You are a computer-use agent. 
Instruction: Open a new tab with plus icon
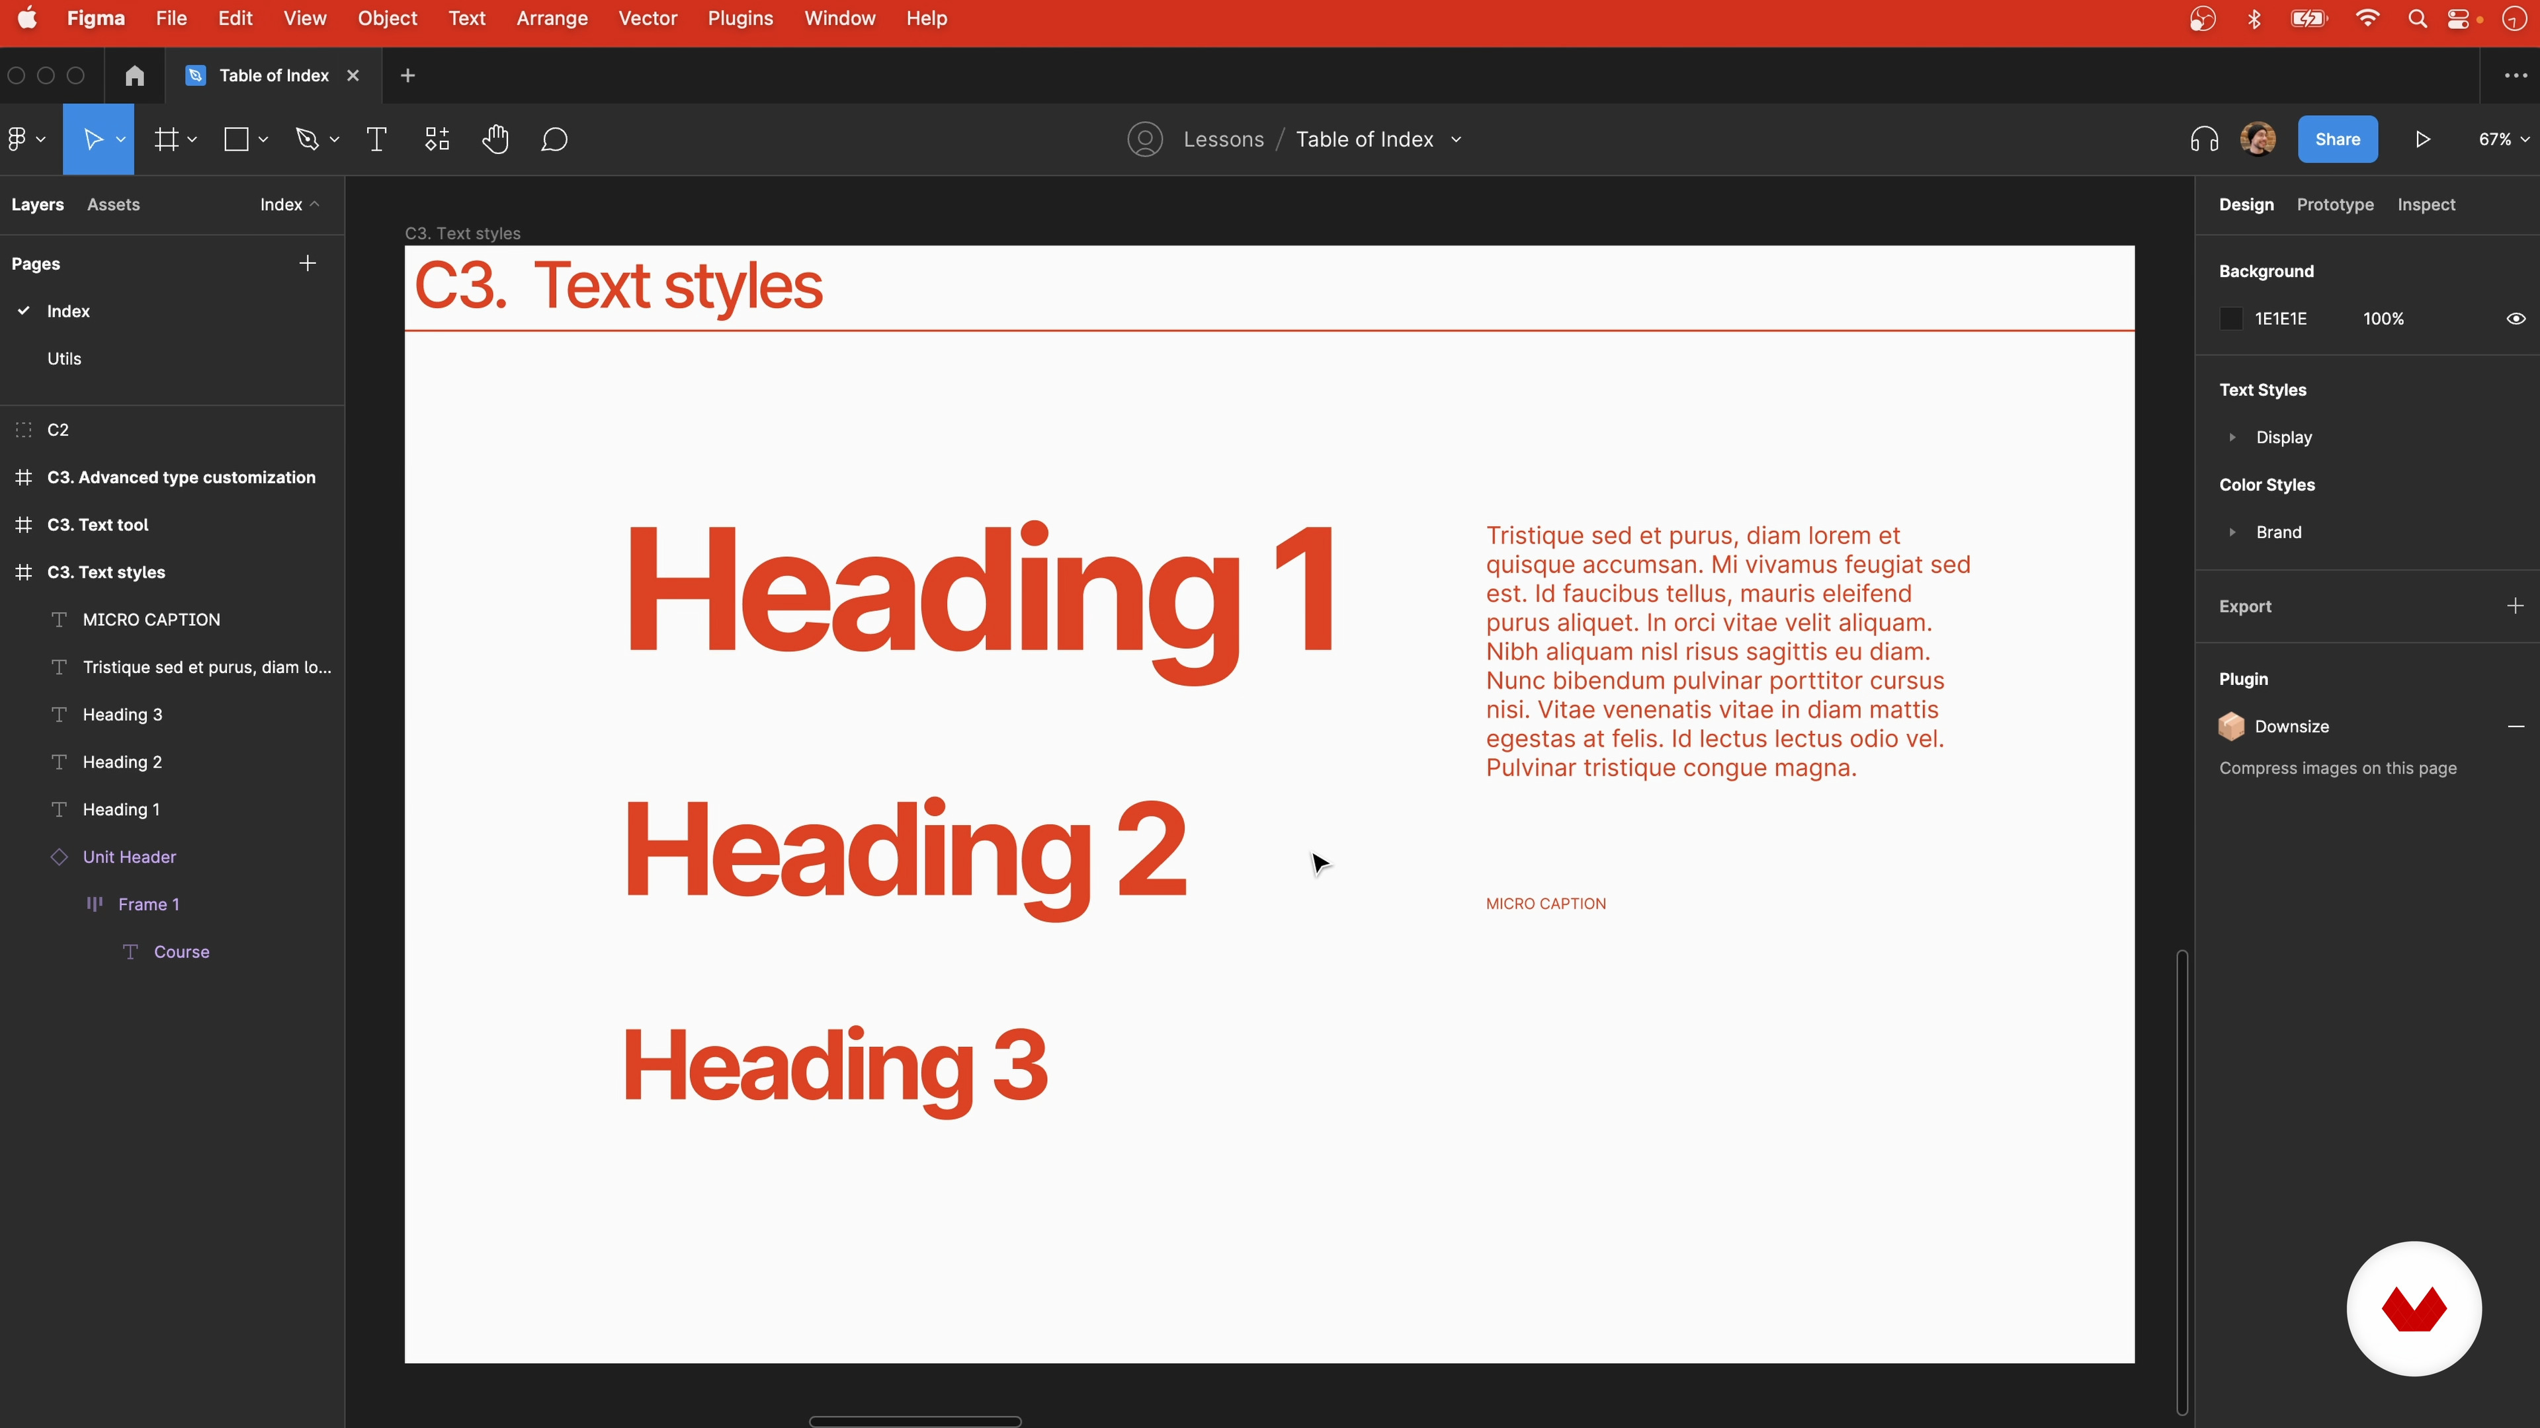pyautogui.click(x=407, y=76)
